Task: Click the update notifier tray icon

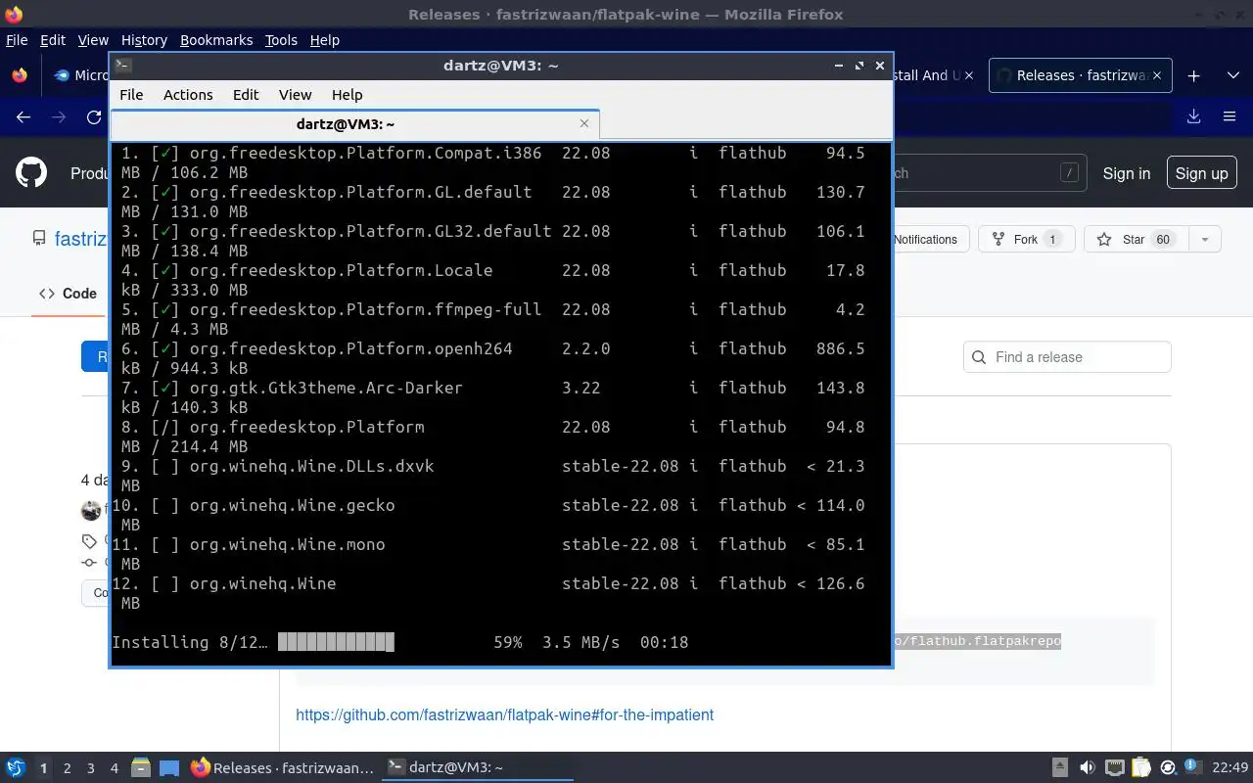Action: 1168,767
